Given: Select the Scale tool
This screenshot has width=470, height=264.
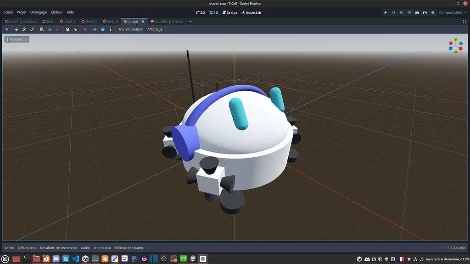Looking at the screenshot, I should [x=32, y=29].
